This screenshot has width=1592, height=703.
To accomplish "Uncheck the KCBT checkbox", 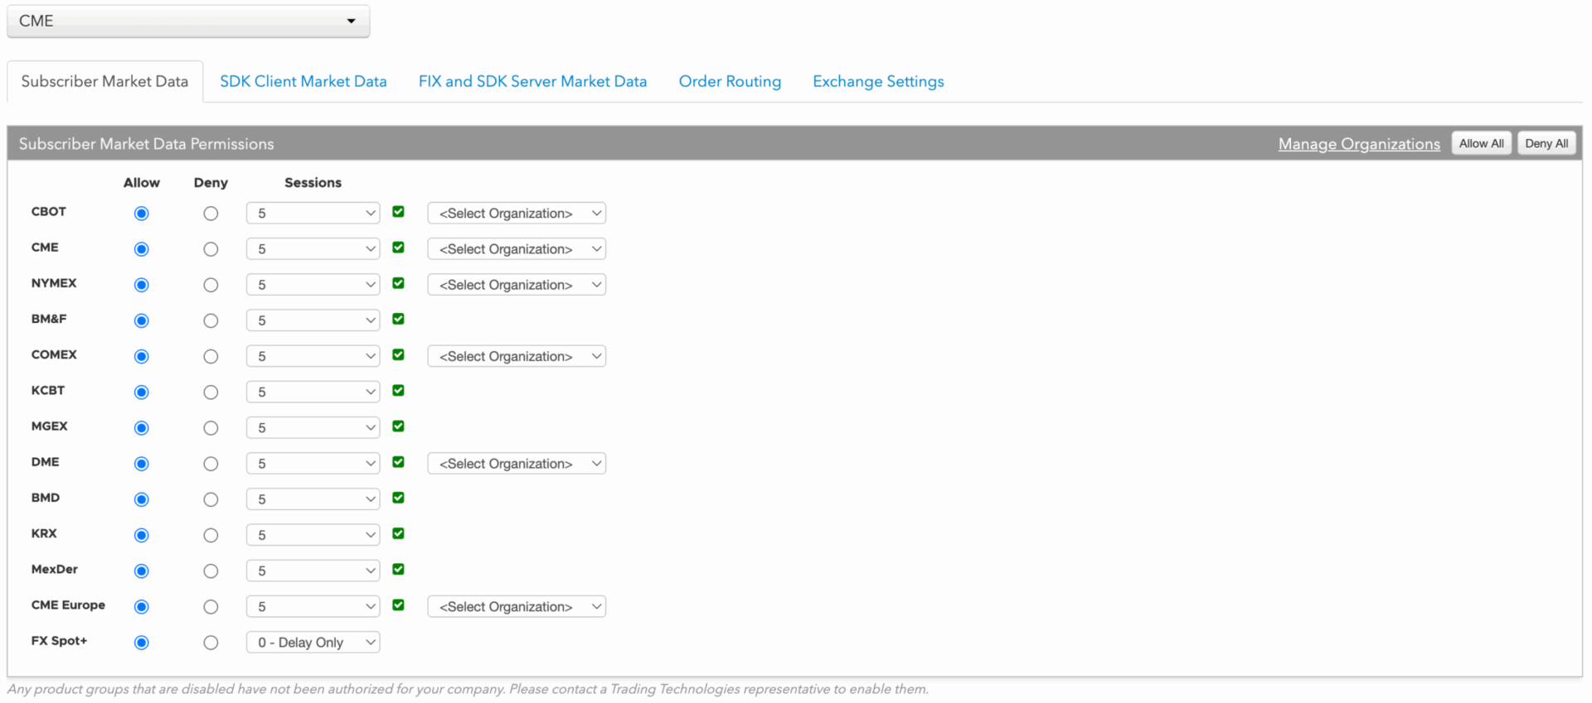I will [x=399, y=391].
